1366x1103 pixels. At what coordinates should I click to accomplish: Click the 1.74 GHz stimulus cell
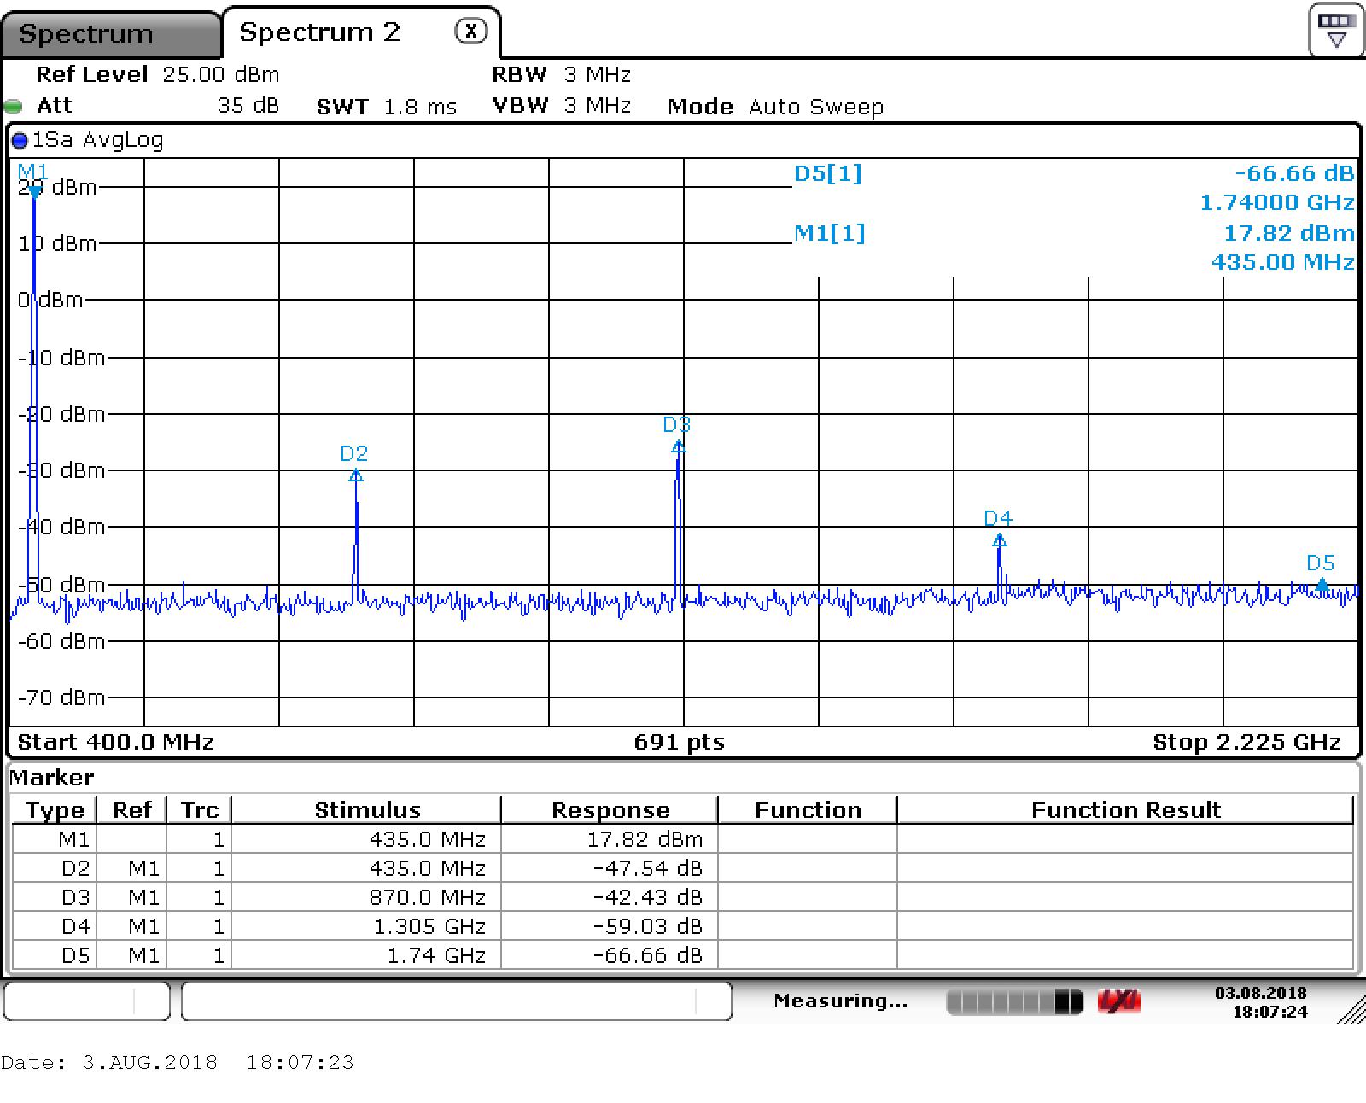click(367, 955)
